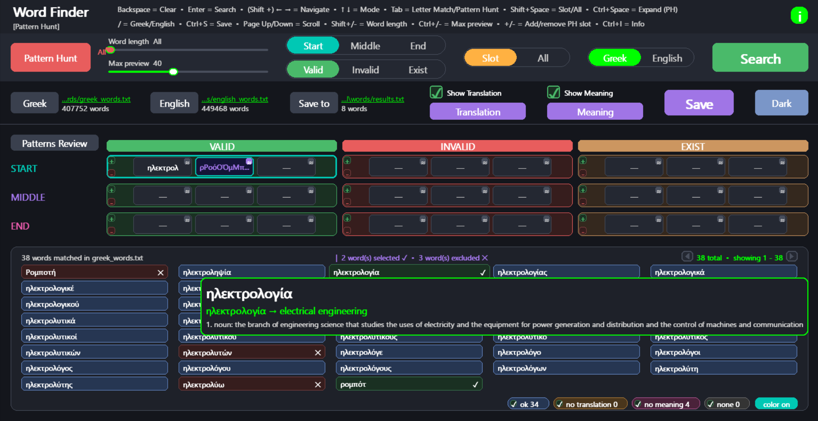Open the green info icon
This screenshot has height=421, width=818.
799,16
